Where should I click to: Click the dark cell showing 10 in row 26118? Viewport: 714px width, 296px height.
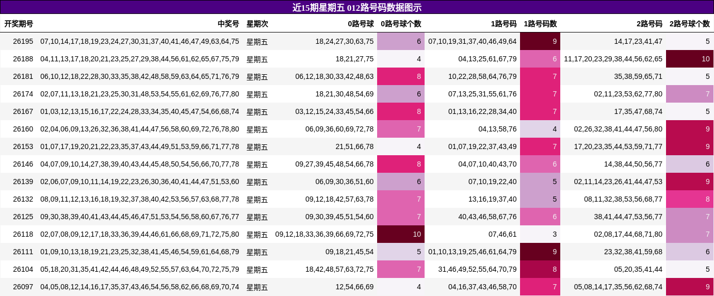(401, 234)
